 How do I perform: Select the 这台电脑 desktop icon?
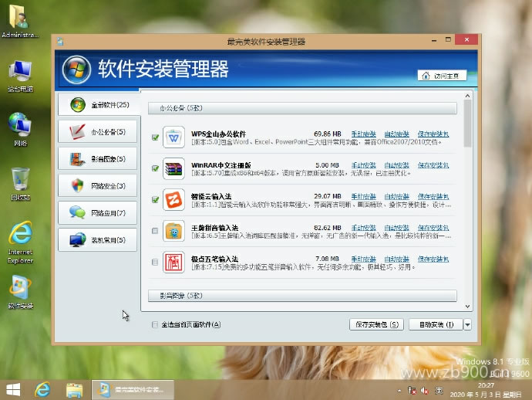pyautogui.click(x=20, y=76)
